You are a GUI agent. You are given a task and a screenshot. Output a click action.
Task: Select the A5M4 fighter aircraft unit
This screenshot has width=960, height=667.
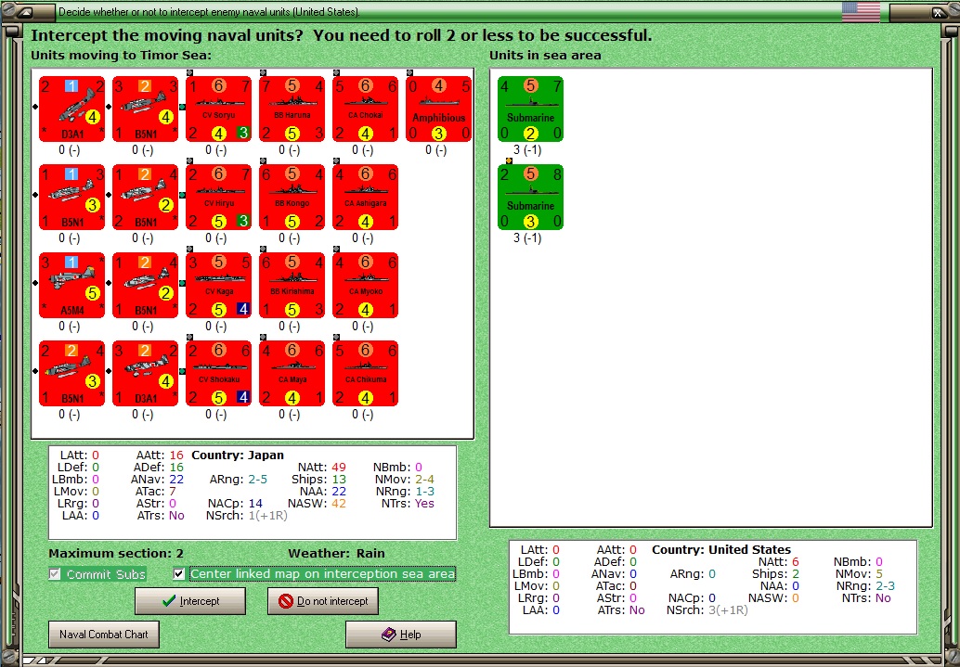[71, 285]
